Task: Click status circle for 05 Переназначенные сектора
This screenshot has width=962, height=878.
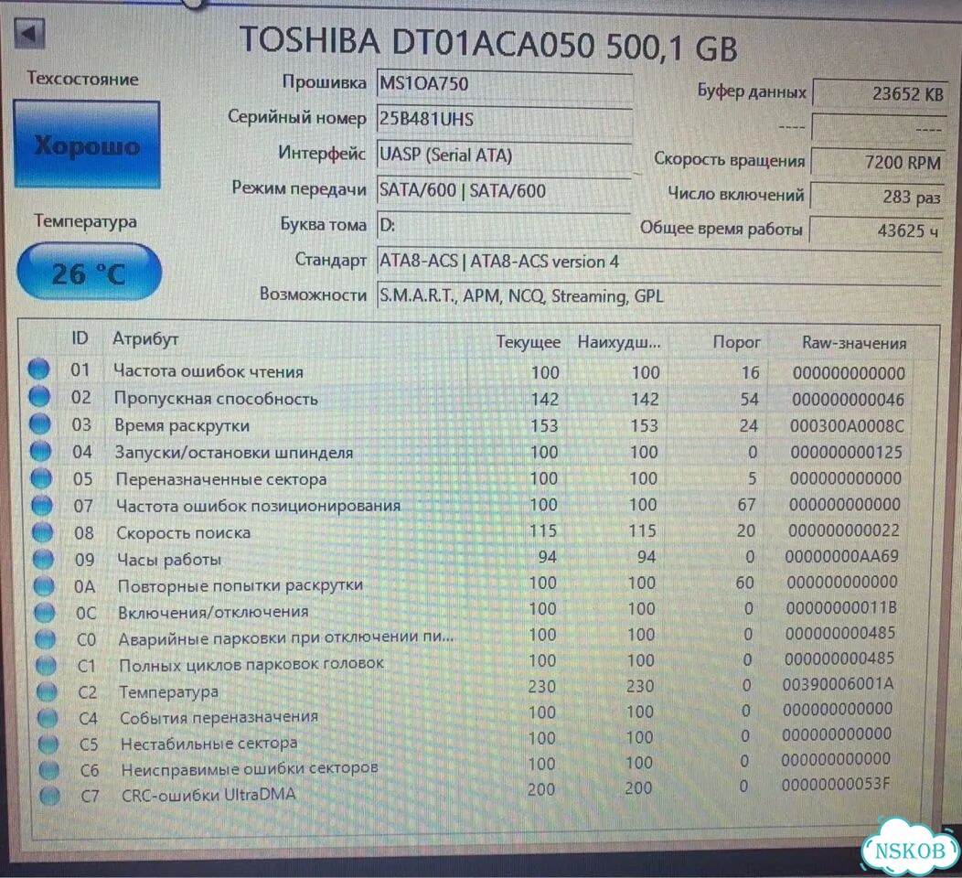Action: pyautogui.click(x=41, y=478)
